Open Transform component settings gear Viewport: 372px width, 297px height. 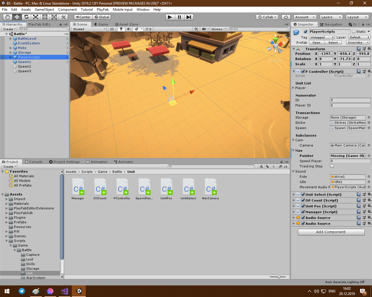tap(369, 49)
